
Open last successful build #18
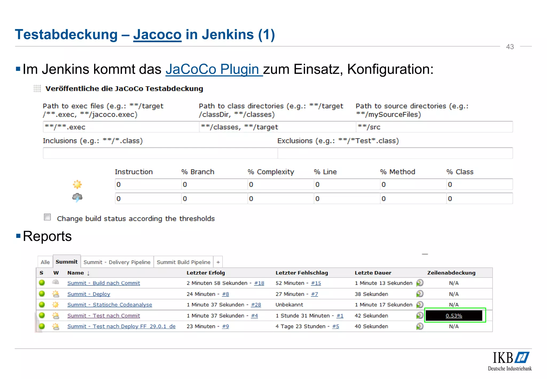[259, 283]
